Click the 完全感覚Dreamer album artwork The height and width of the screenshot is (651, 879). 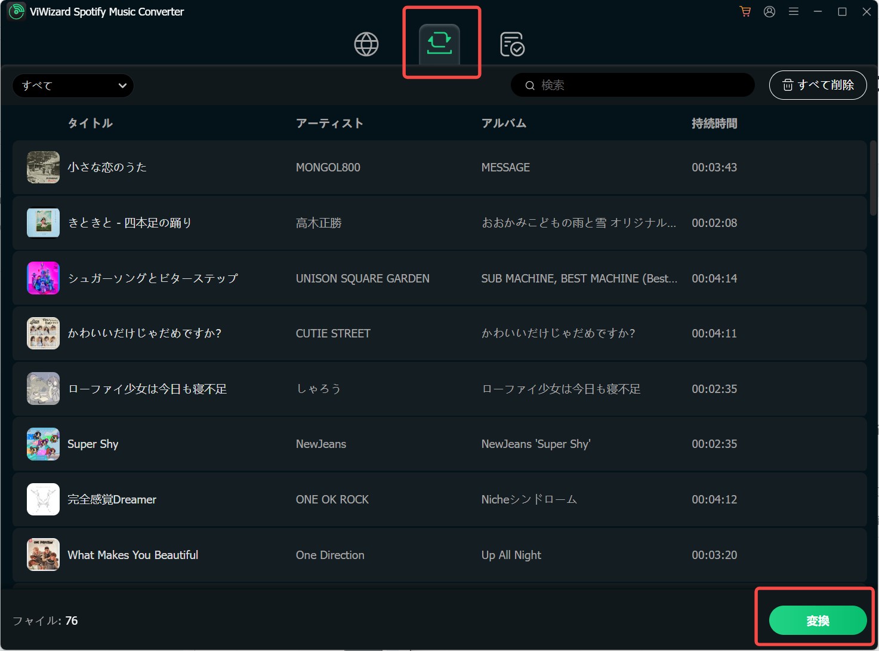pyautogui.click(x=43, y=499)
